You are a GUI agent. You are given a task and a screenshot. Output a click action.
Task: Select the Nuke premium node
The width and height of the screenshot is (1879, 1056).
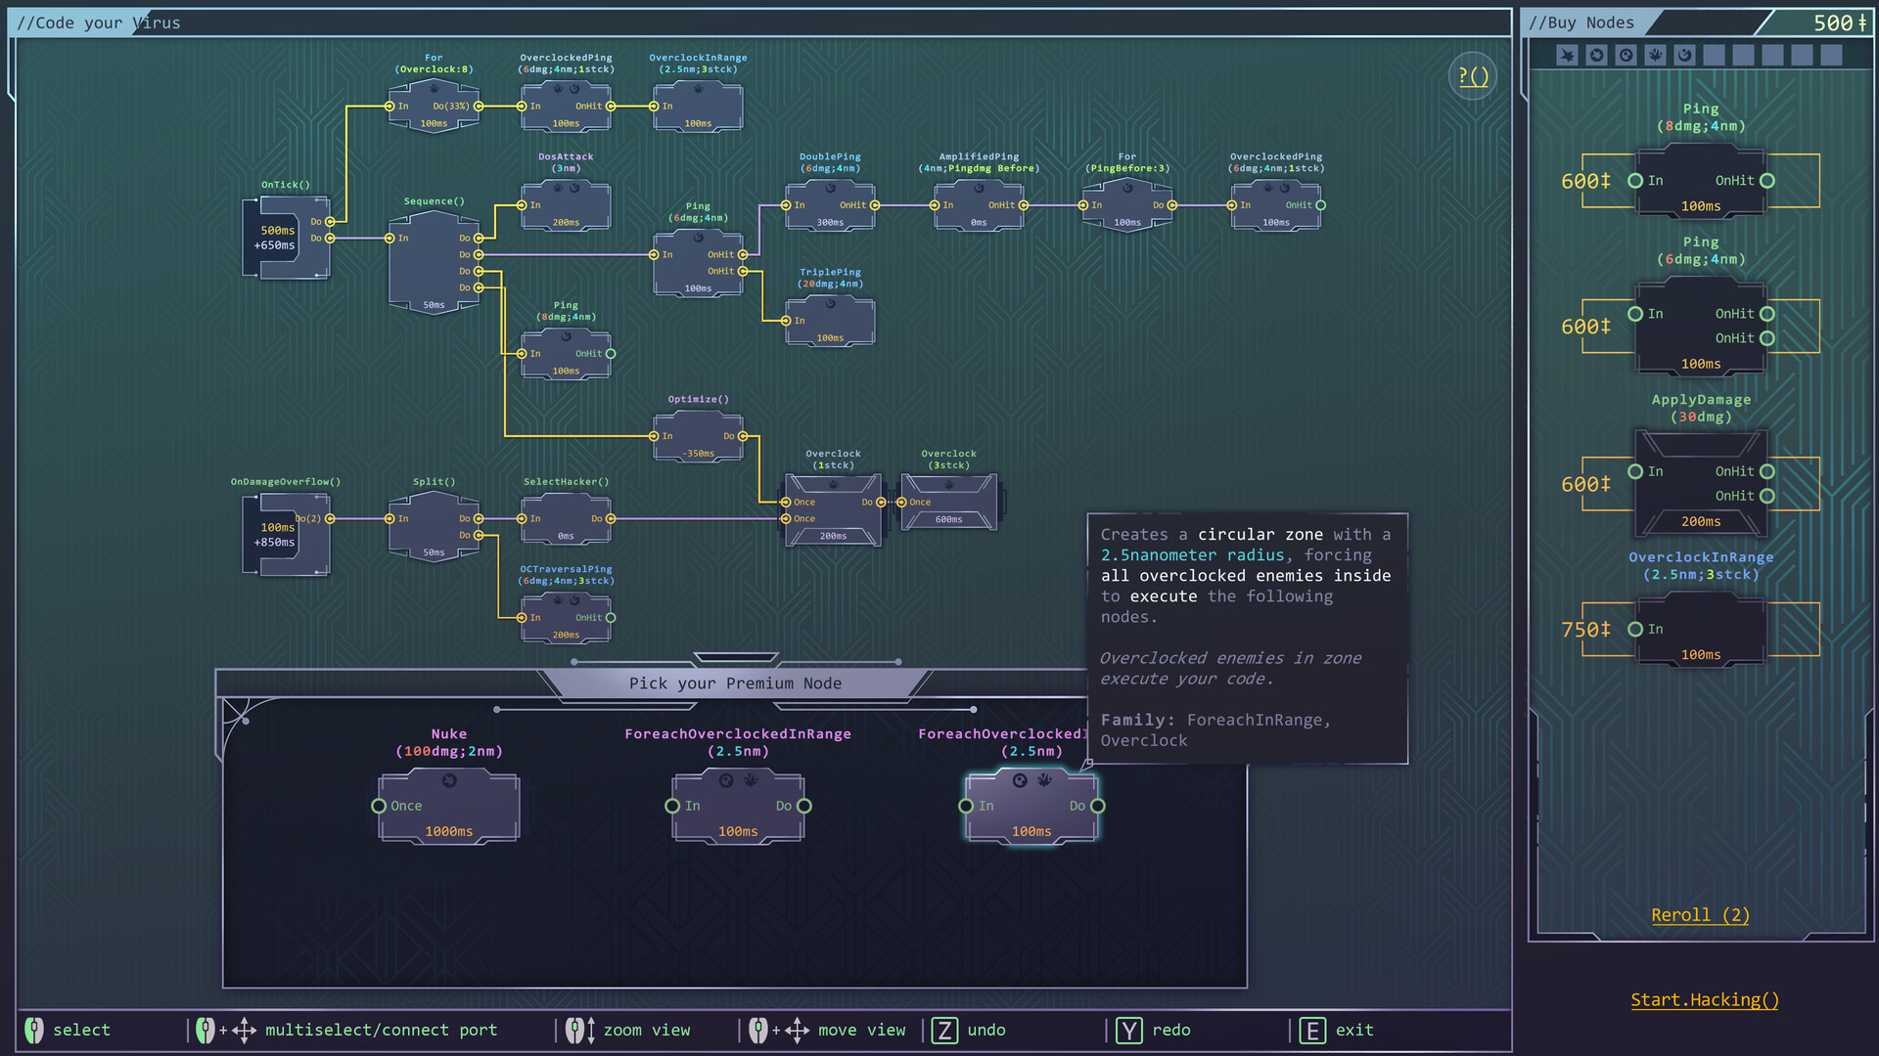tap(448, 807)
